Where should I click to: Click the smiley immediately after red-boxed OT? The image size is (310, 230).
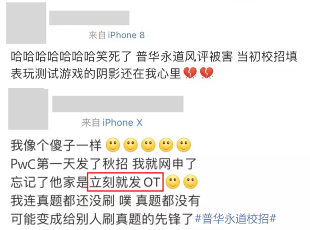[x=173, y=182]
